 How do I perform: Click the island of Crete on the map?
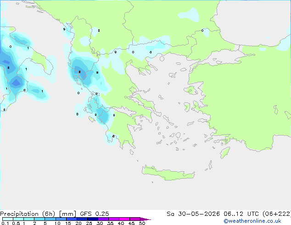(168, 173)
